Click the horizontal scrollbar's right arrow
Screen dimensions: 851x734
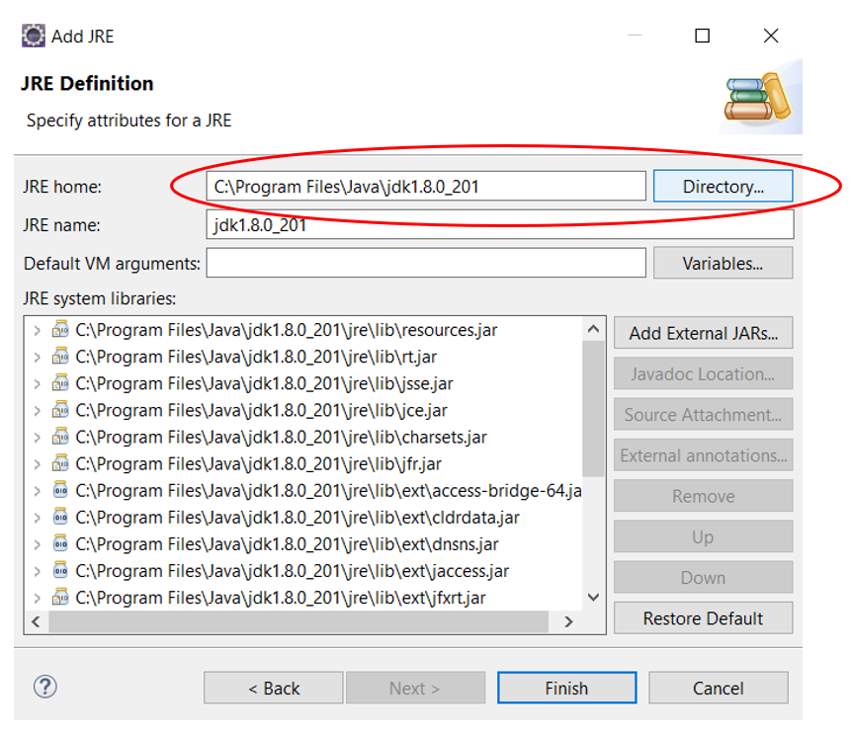pyautogui.click(x=568, y=621)
